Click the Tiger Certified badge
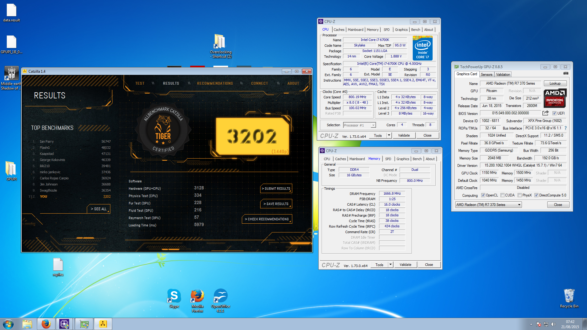This screenshot has height=330, width=587. [x=163, y=131]
